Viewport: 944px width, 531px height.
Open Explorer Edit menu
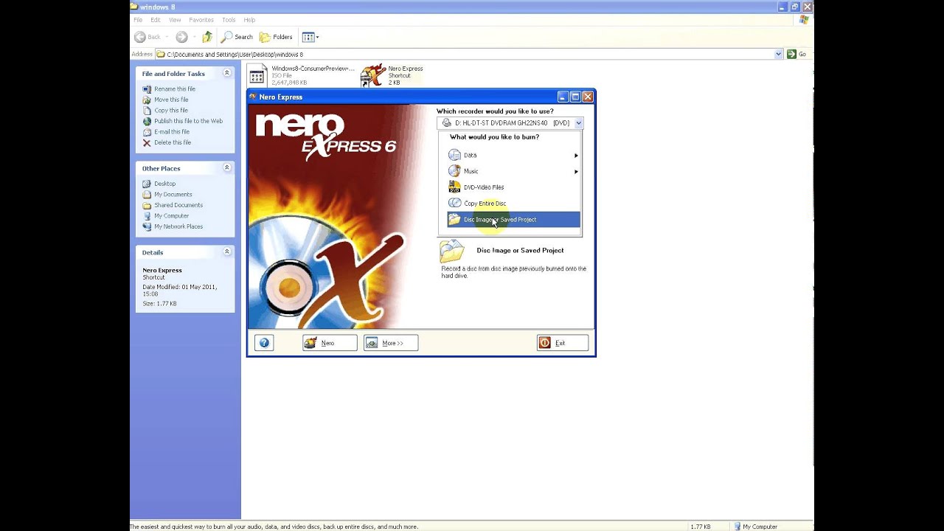[x=156, y=20]
